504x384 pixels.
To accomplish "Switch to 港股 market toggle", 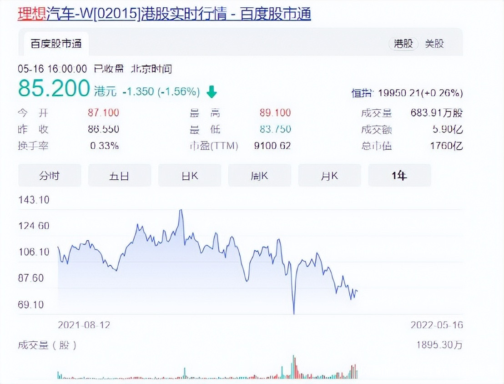I will tap(403, 43).
